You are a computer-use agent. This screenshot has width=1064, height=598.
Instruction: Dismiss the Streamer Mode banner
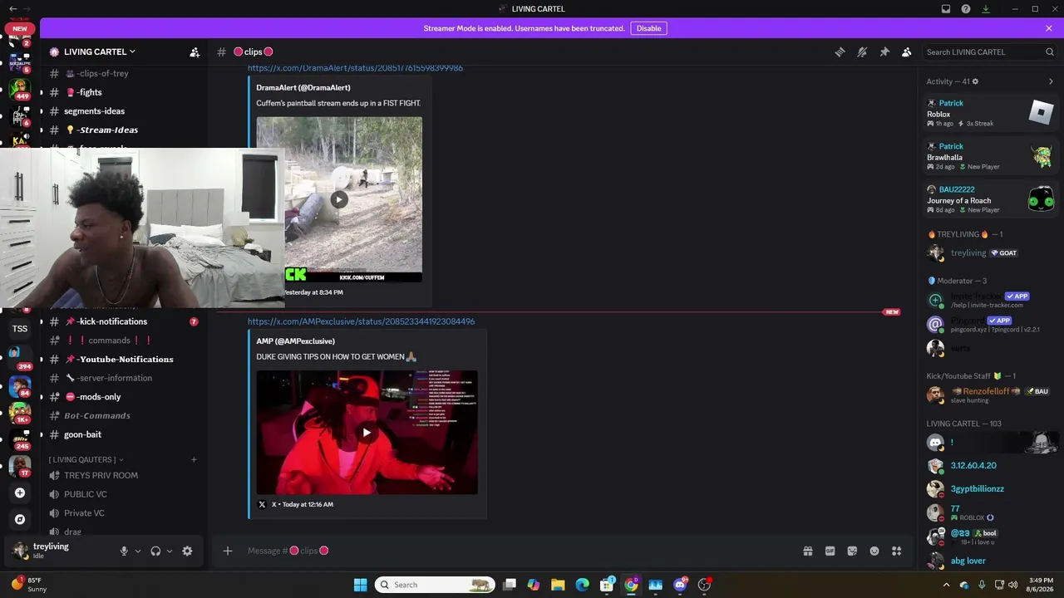1049,28
